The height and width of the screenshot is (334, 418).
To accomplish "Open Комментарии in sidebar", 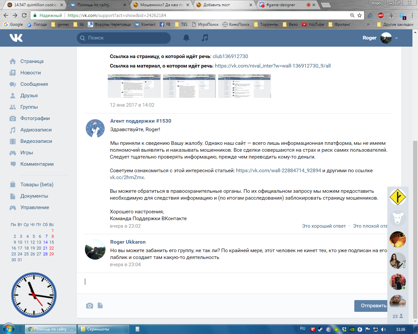I will click(x=37, y=164).
